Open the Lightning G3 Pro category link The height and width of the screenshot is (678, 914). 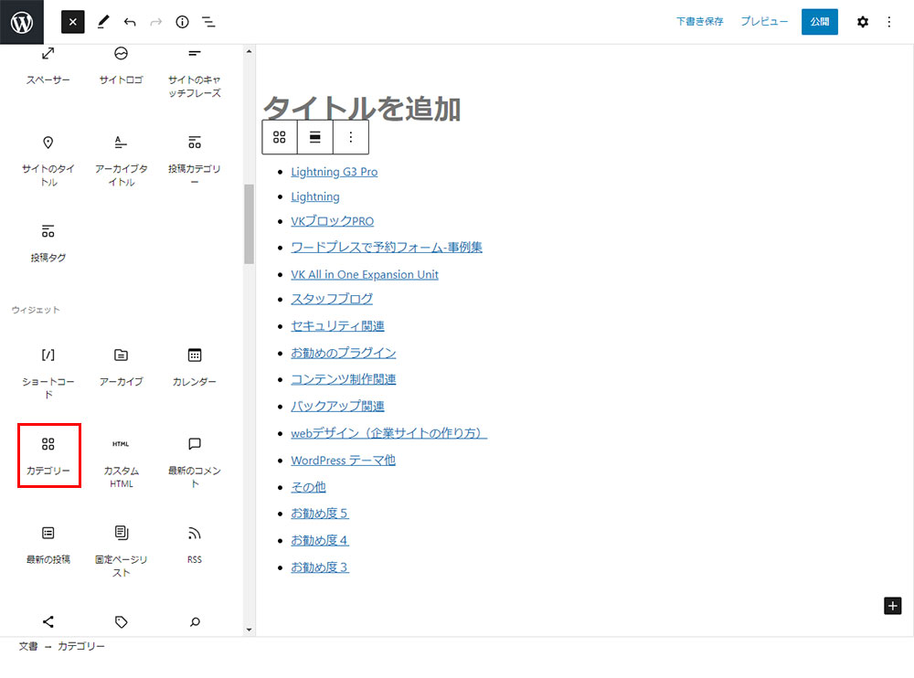coord(334,172)
